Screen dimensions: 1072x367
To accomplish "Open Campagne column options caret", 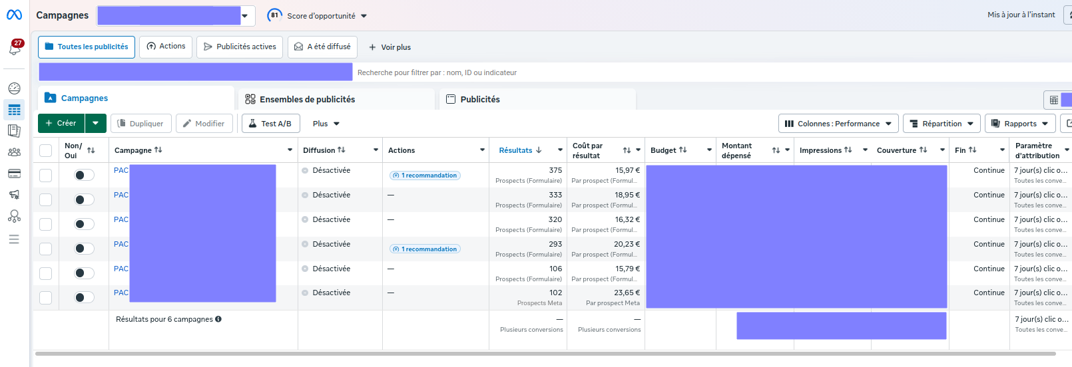I will pyautogui.click(x=290, y=150).
